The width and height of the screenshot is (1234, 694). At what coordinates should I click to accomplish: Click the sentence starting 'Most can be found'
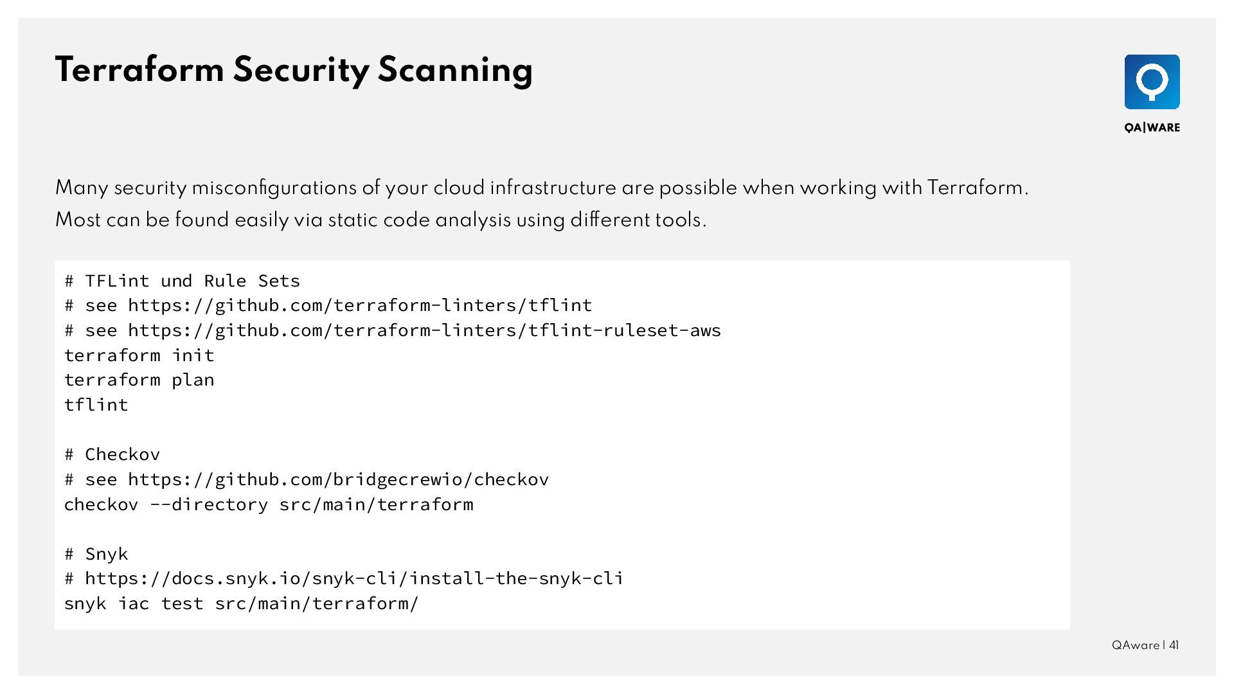coord(380,220)
